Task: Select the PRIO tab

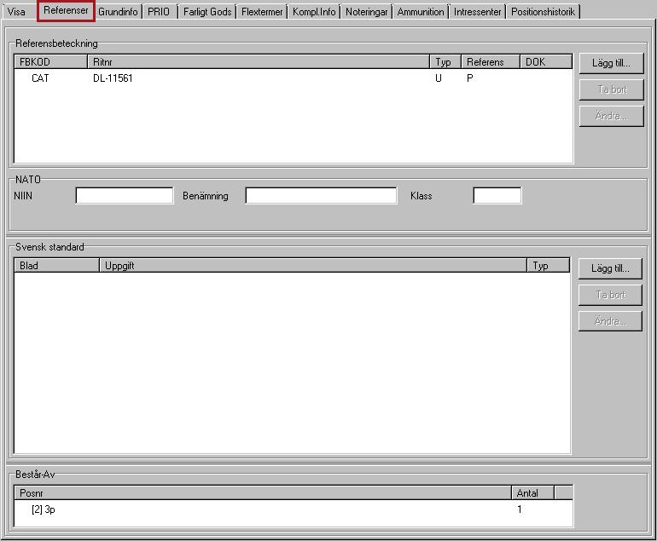Action: [x=159, y=12]
